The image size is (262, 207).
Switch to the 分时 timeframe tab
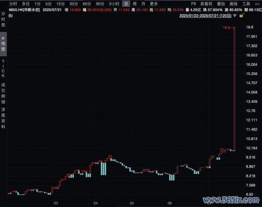click(13, 4)
